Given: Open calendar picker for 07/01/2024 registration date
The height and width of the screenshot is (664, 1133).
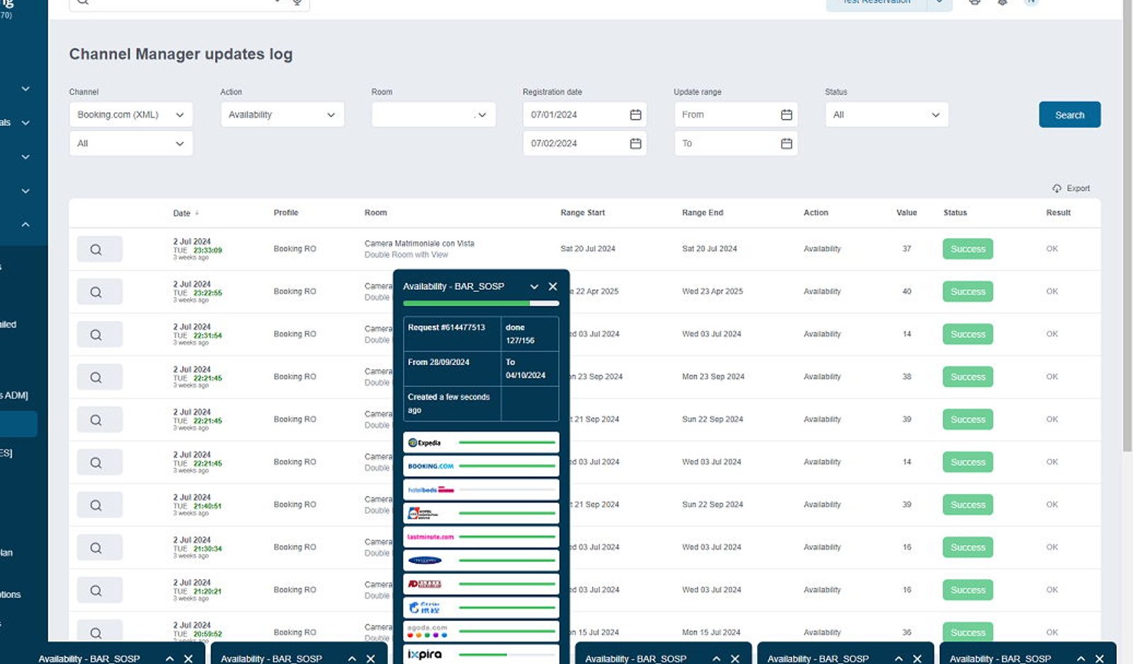Looking at the screenshot, I should tap(635, 115).
